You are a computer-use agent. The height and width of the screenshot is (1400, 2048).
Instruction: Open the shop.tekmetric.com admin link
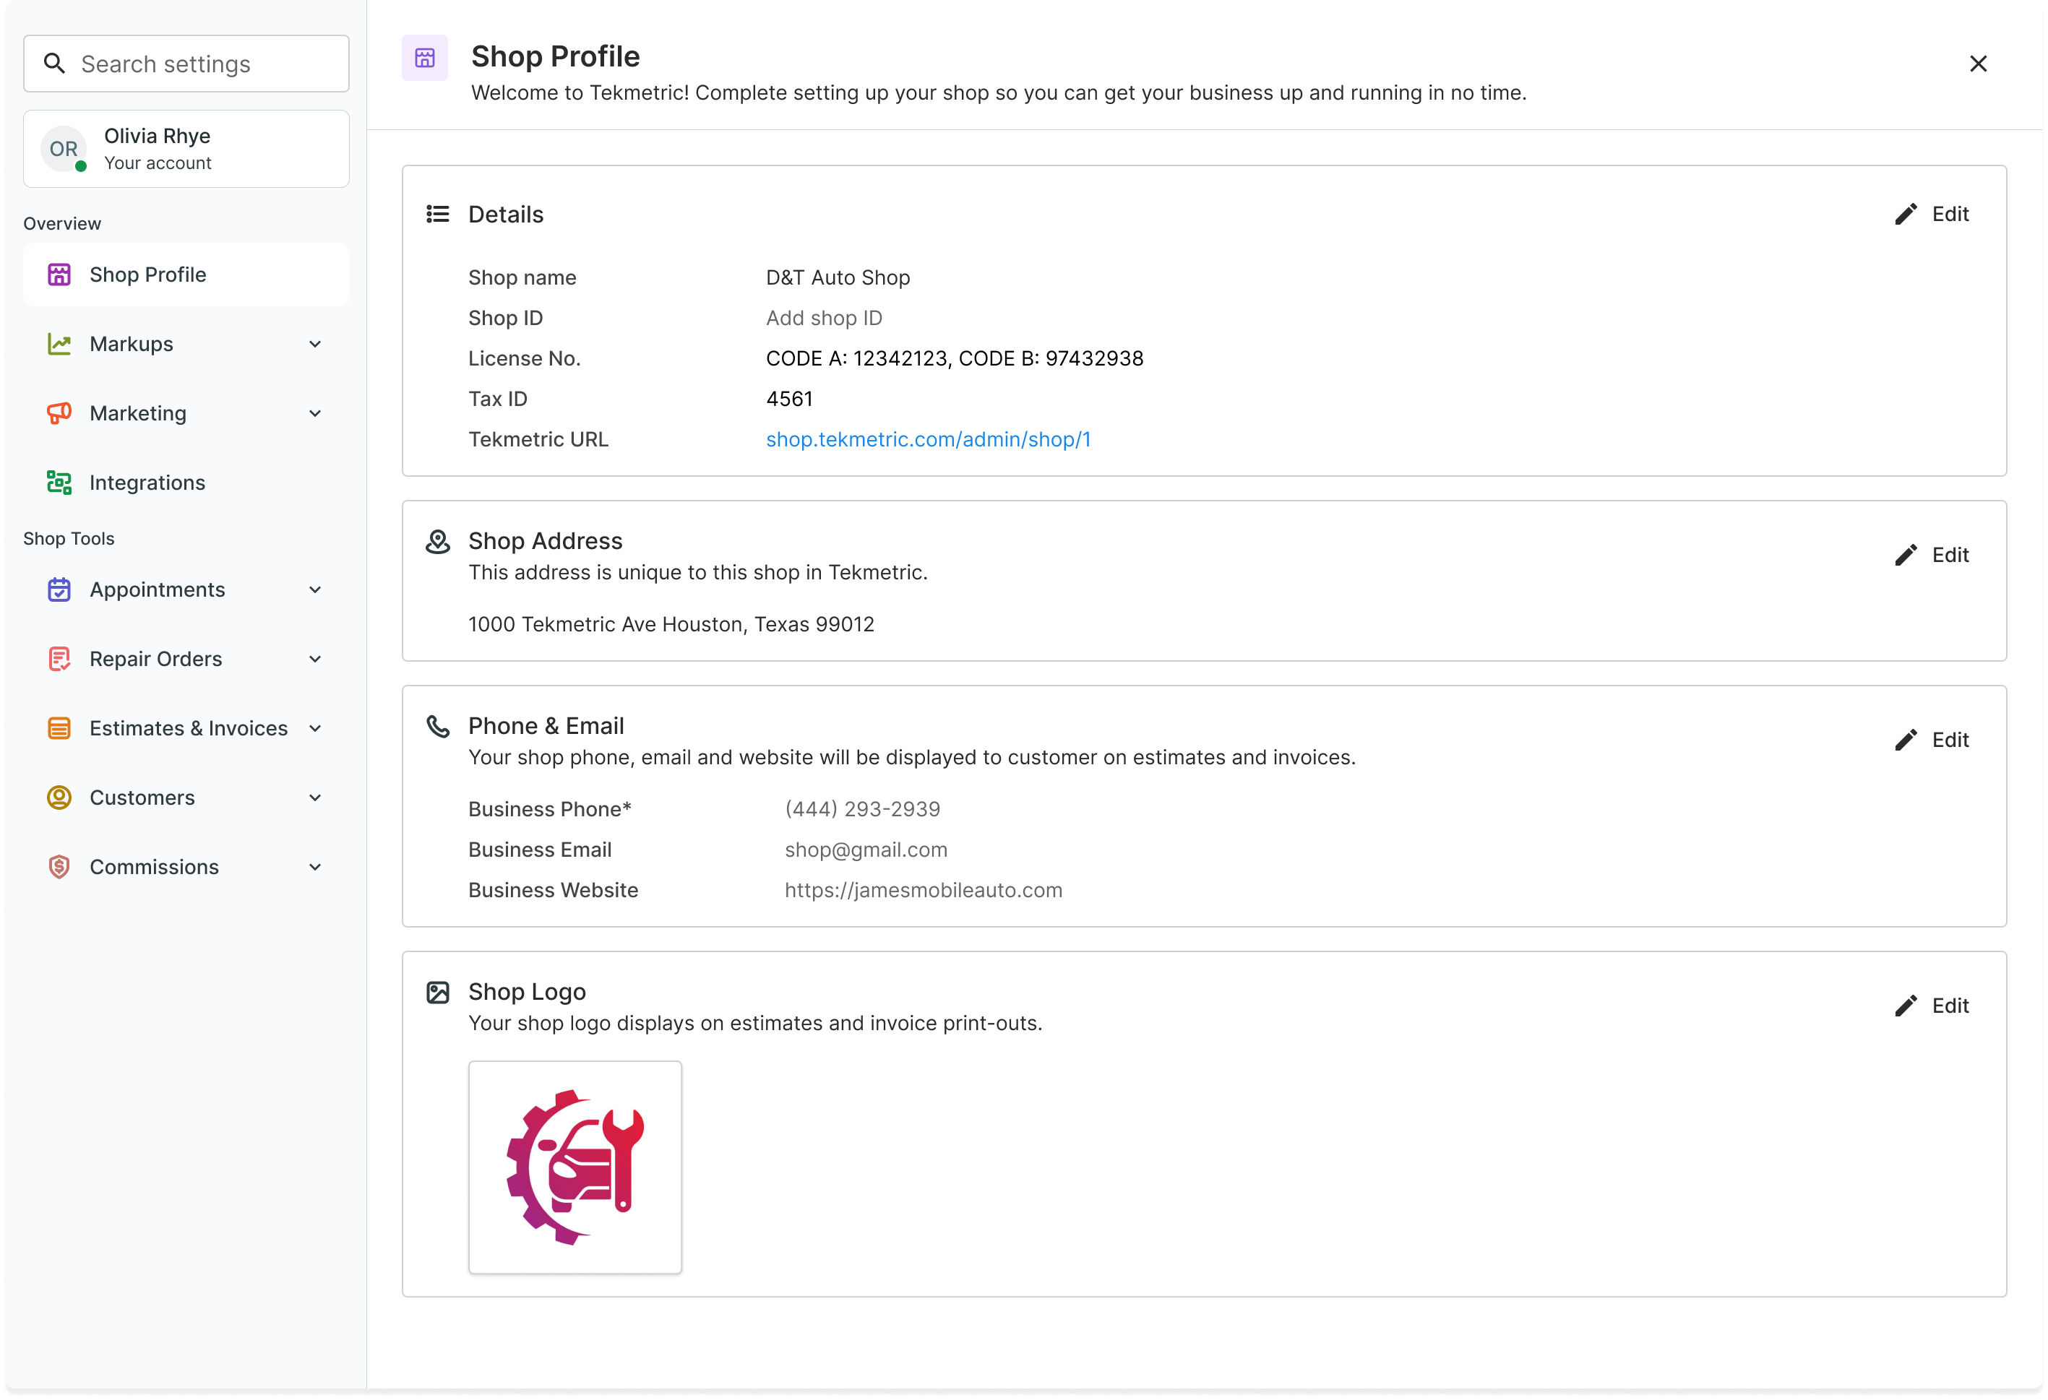point(927,438)
